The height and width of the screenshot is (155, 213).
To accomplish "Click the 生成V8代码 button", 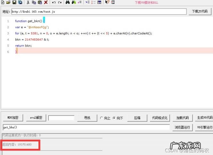I will pyautogui.click(x=204, y=118).
